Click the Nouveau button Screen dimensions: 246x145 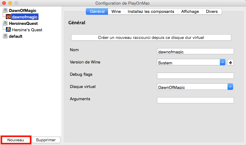click(16, 140)
